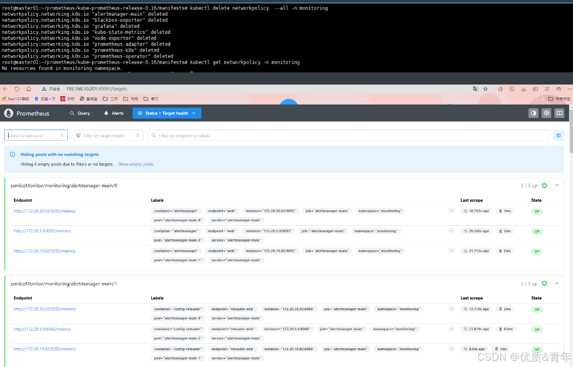Image resolution: width=573 pixels, height=367 pixels.
Task: Expand labels for 172.20.5.9:9093 target row
Action: pos(452,231)
